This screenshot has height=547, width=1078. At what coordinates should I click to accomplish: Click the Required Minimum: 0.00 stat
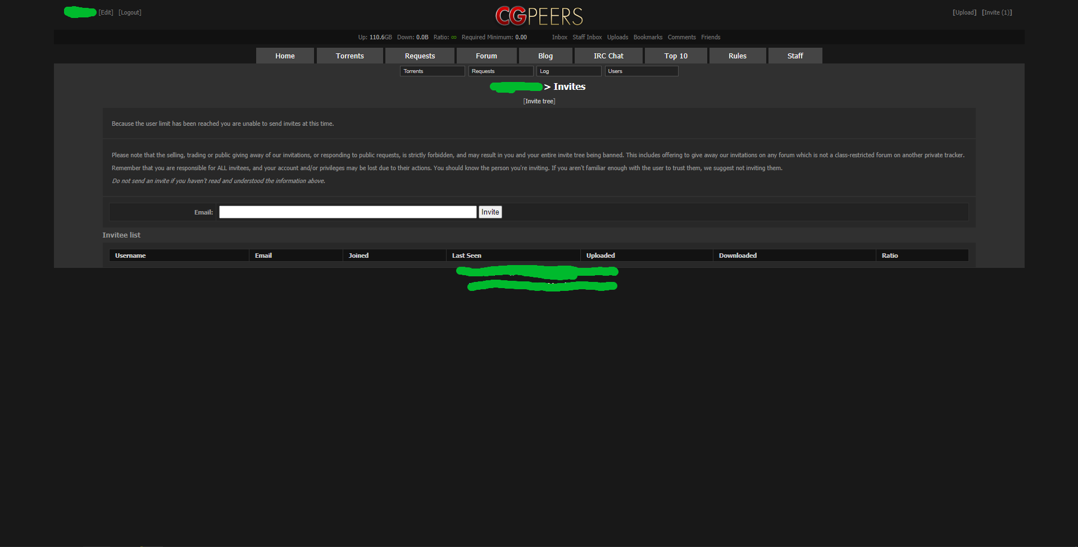tap(494, 37)
